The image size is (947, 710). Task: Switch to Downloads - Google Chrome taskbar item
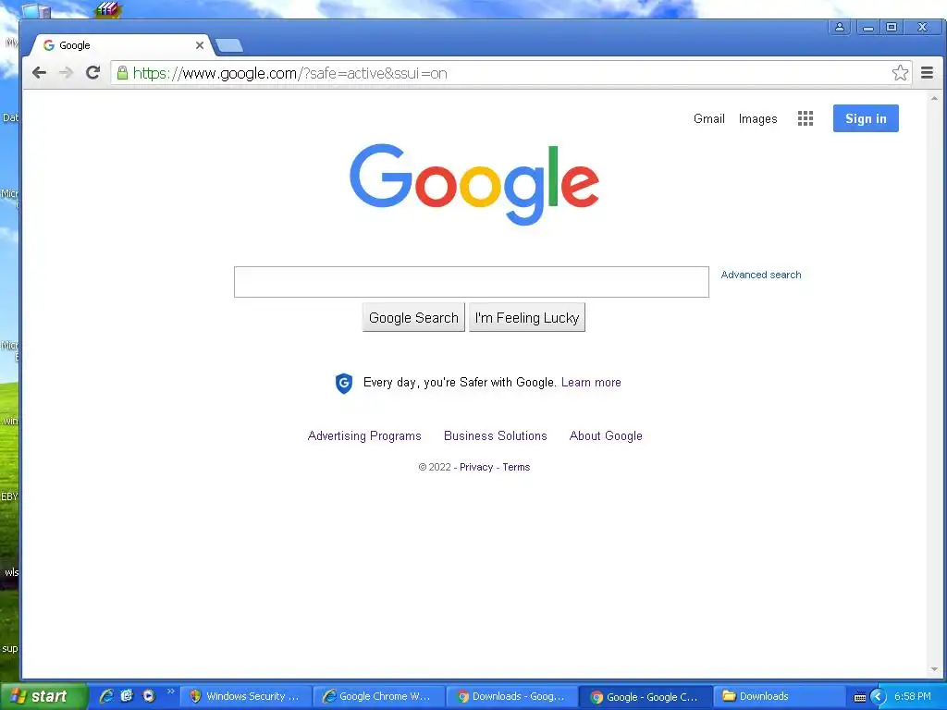pyautogui.click(x=511, y=697)
